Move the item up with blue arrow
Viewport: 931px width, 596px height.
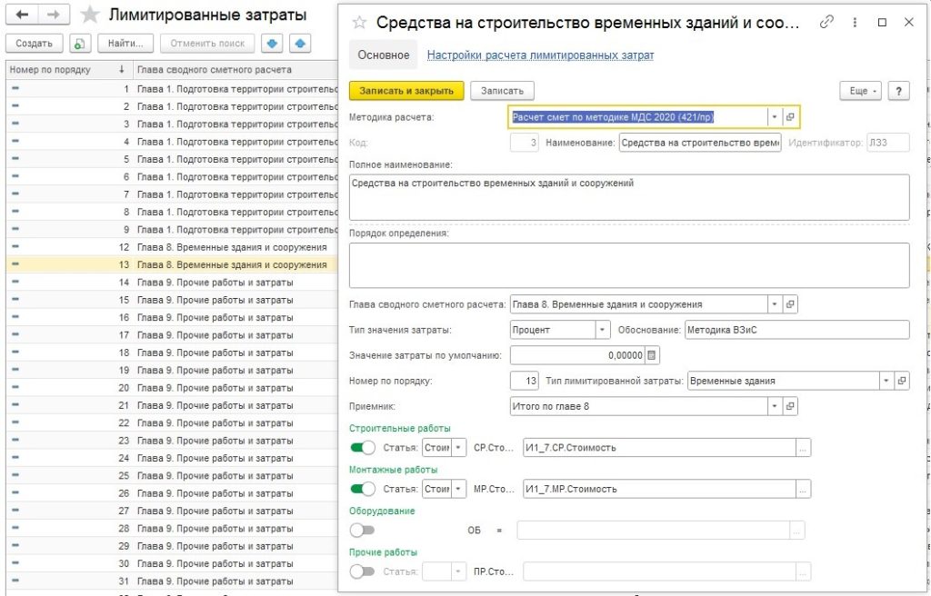[299, 44]
